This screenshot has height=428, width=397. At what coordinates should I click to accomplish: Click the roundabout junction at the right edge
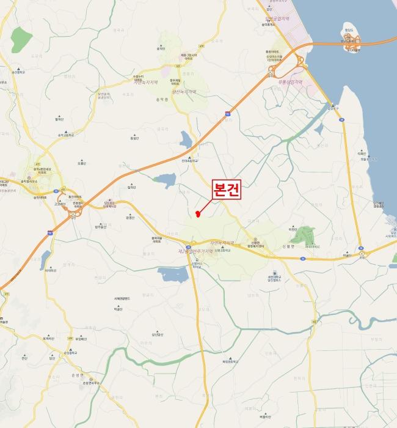[x=362, y=254]
